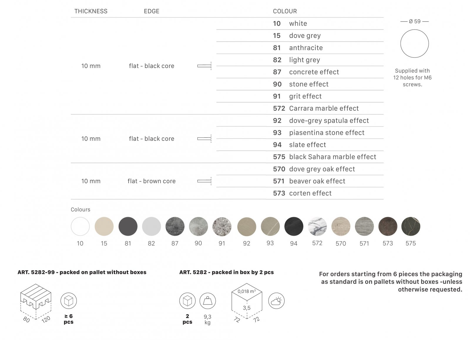470x340 pixels.
Task: Click 'ART. 5282-99' pallet packaging heading
Action: pyautogui.click(x=82, y=272)
